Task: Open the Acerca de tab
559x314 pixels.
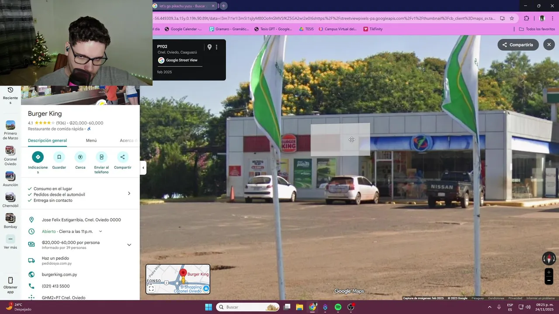Action: [129, 140]
